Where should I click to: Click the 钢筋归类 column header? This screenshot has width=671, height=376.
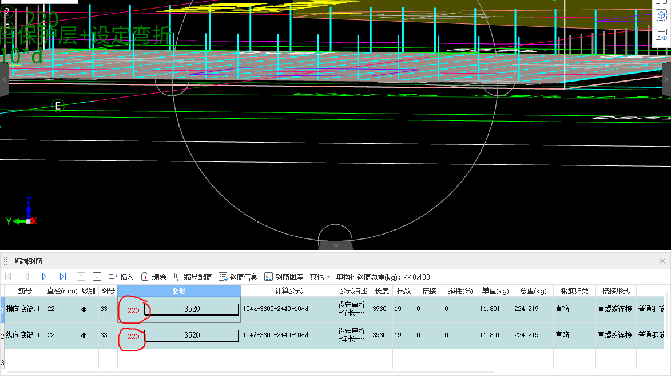click(575, 290)
